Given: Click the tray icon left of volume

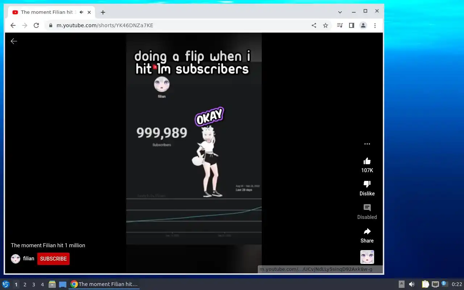Looking at the screenshot, I should 401,284.
